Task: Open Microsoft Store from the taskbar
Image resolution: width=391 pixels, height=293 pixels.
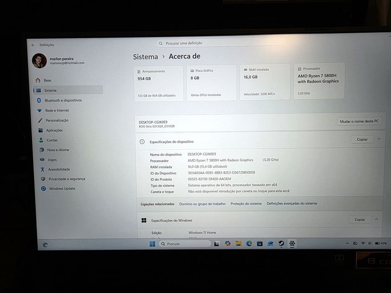Action: click(x=259, y=244)
